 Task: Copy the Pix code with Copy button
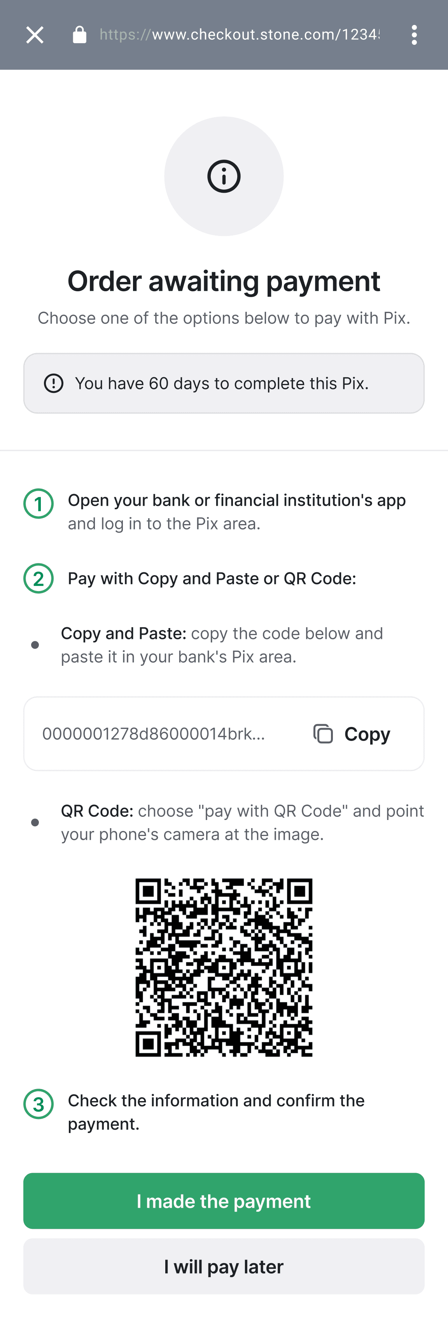click(x=352, y=734)
